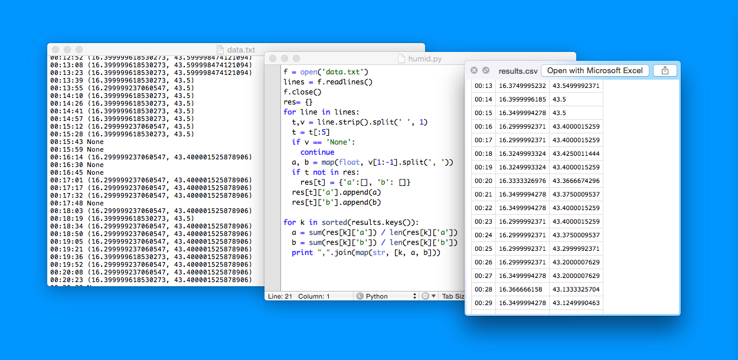The image size is (738, 360).
Task: Open with Microsoft Excel button
Action: click(595, 70)
